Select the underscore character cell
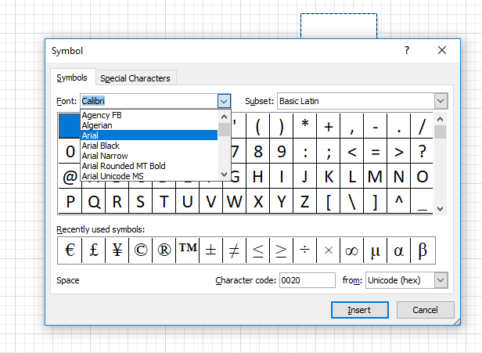The width and height of the screenshot is (482, 353). click(422, 201)
